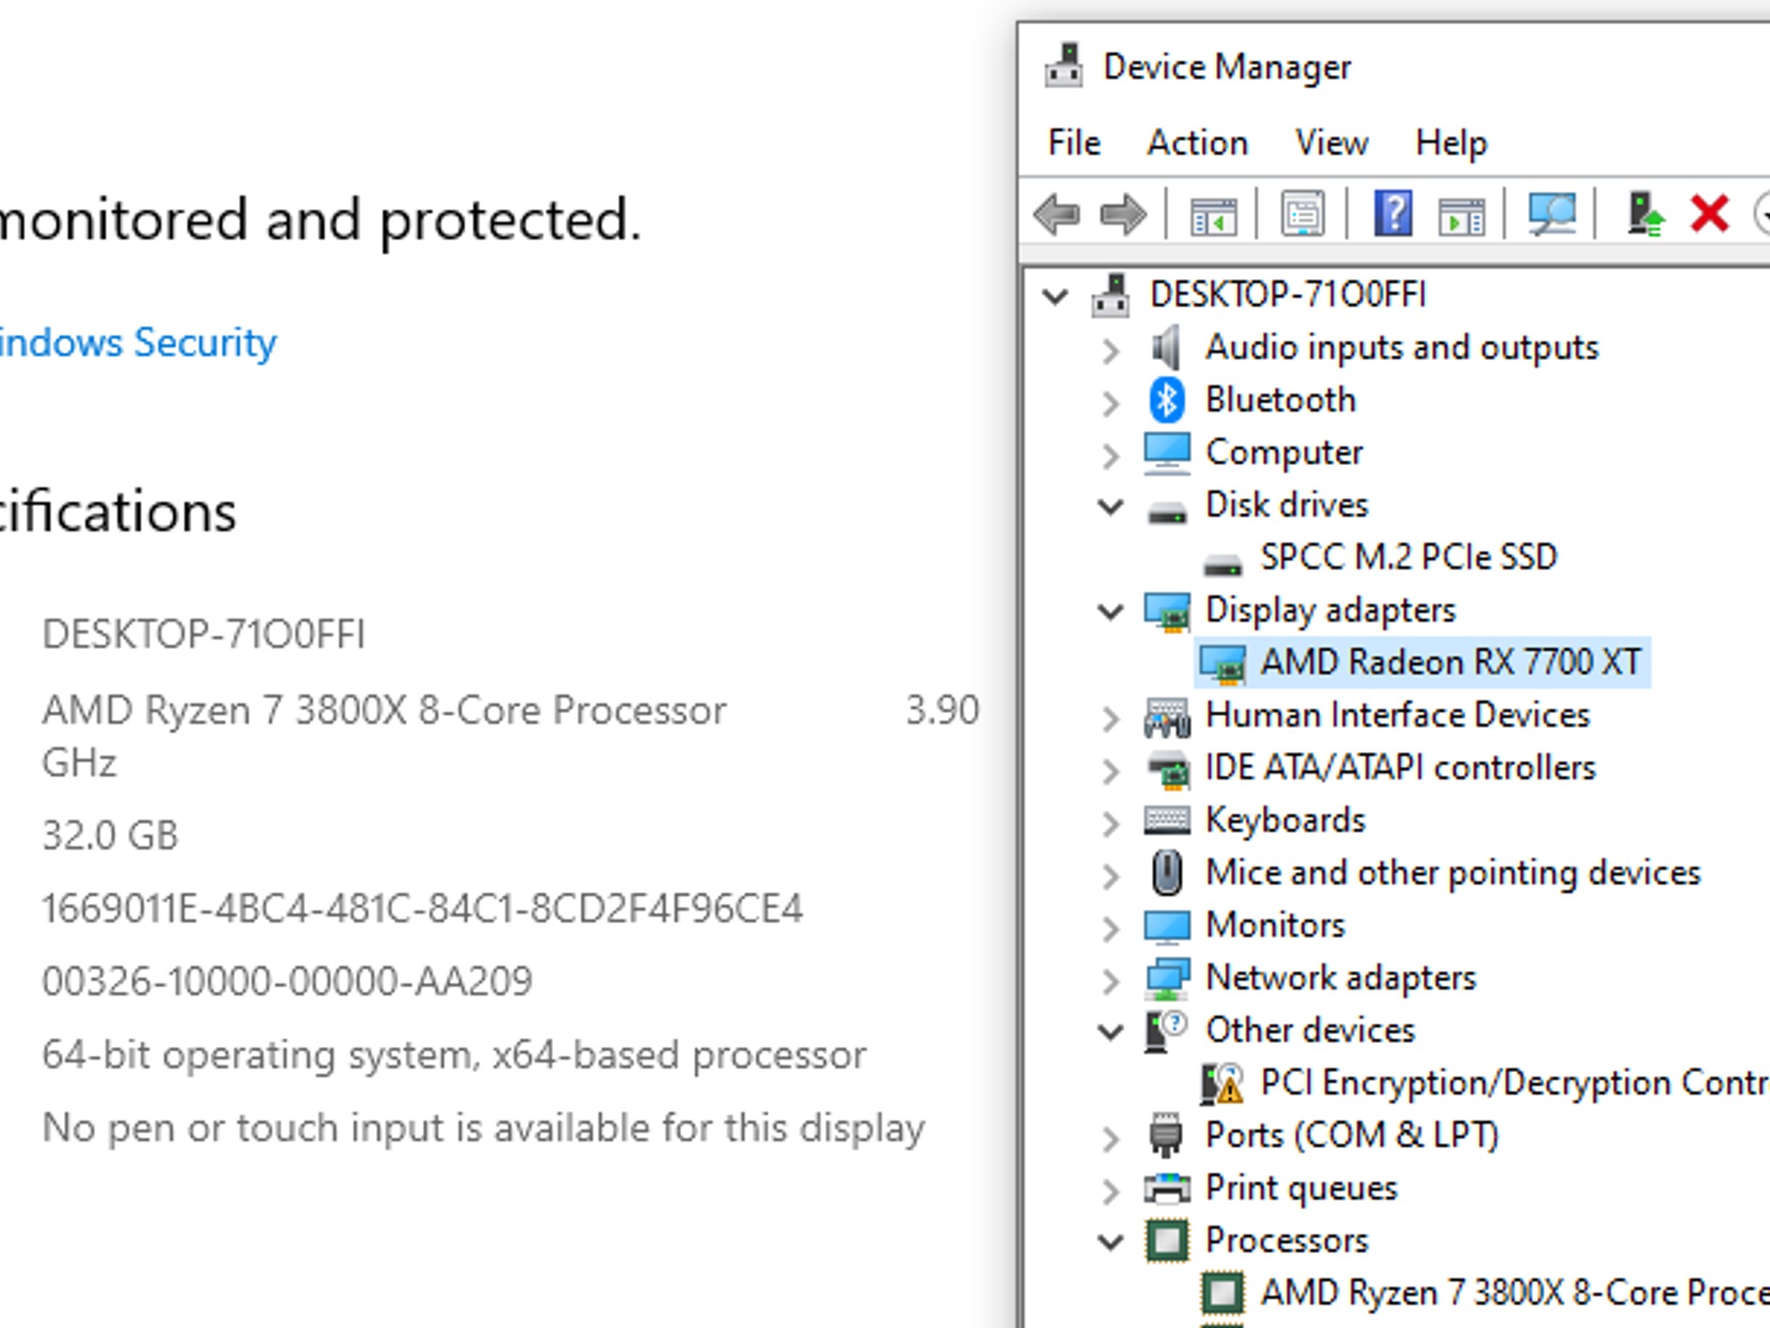Collapse the Display adapters category
Screen dimensions: 1770x1328
1111,611
